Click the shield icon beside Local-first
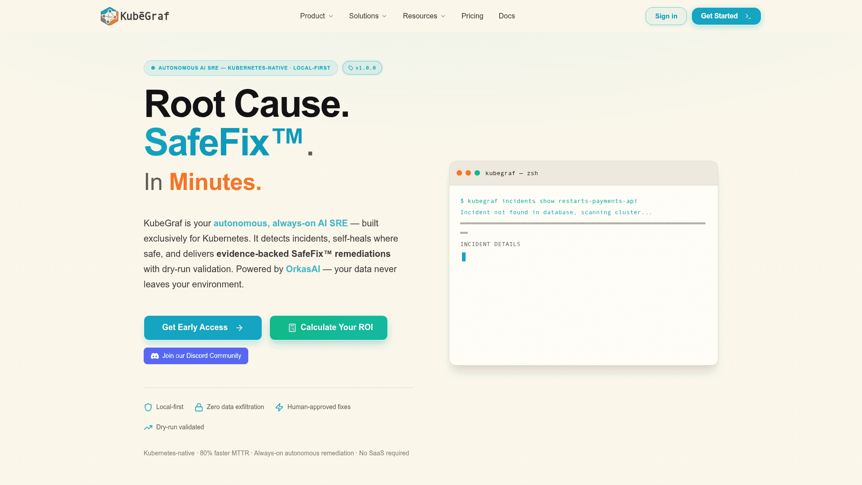 coord(148,407)
